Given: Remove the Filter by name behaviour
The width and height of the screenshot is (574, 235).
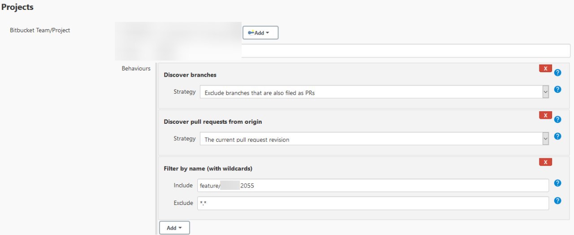Looking at the screenshot, I should 545,162.
